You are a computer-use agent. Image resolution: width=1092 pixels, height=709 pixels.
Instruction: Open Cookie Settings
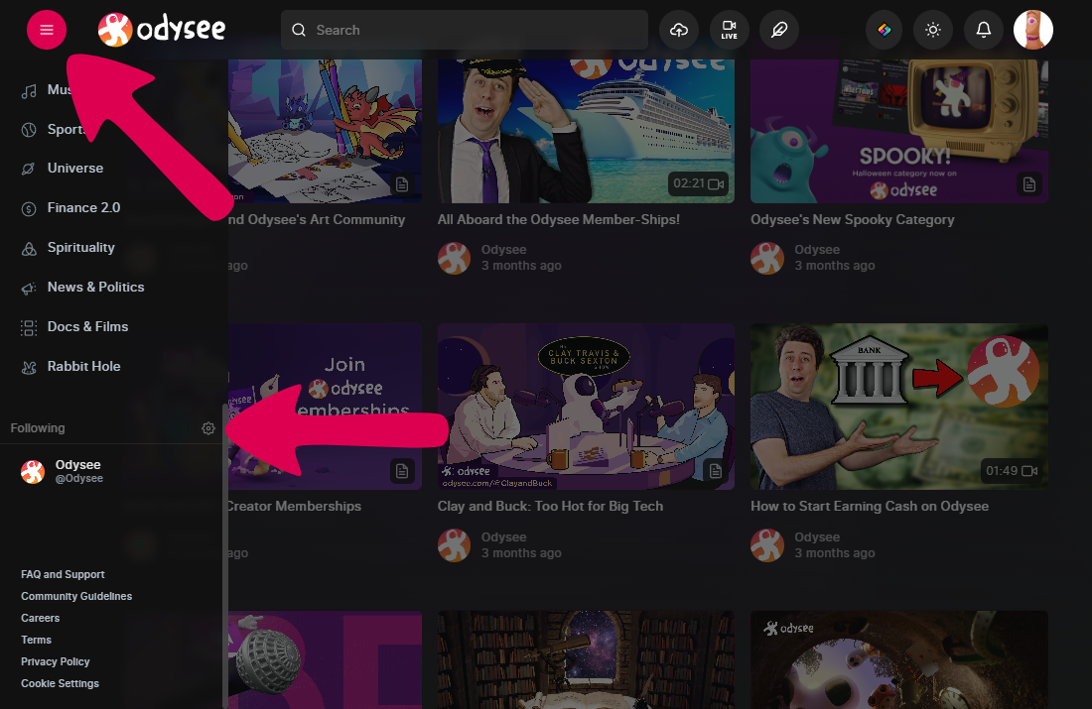point(60,683)
